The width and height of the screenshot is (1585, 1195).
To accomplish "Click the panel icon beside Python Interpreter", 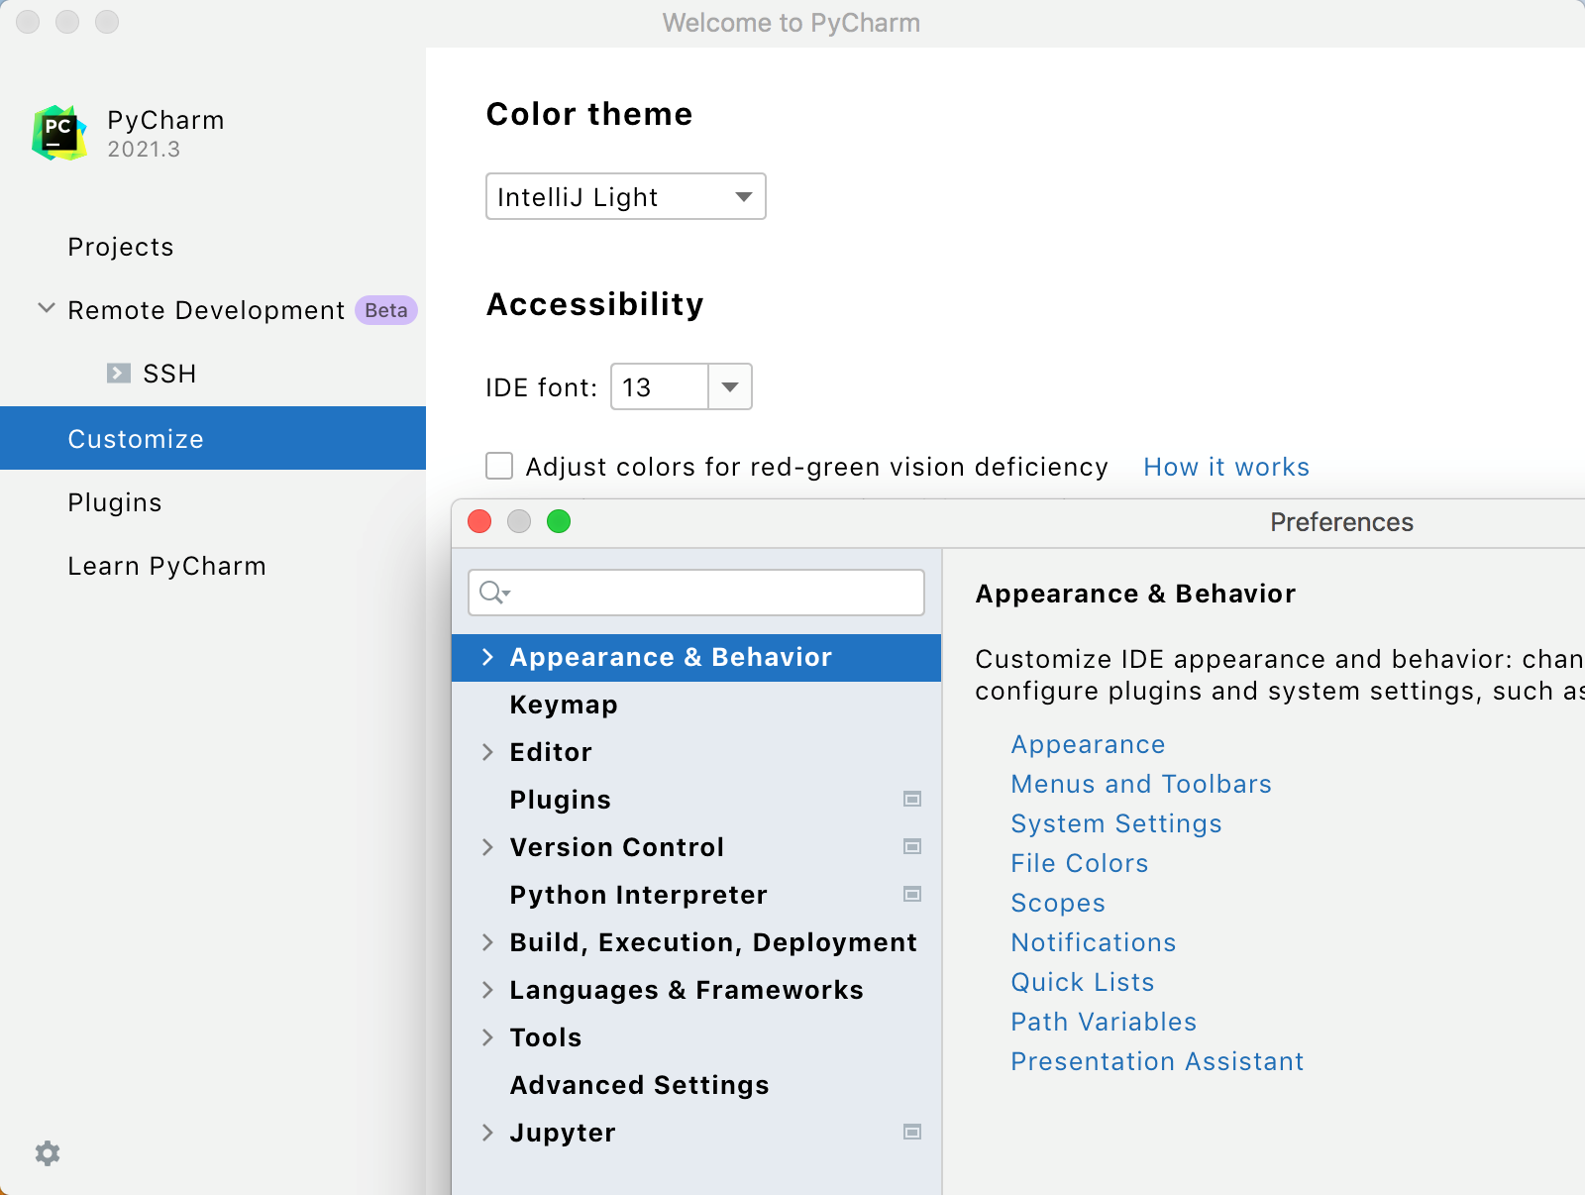I will click(911, 894).
